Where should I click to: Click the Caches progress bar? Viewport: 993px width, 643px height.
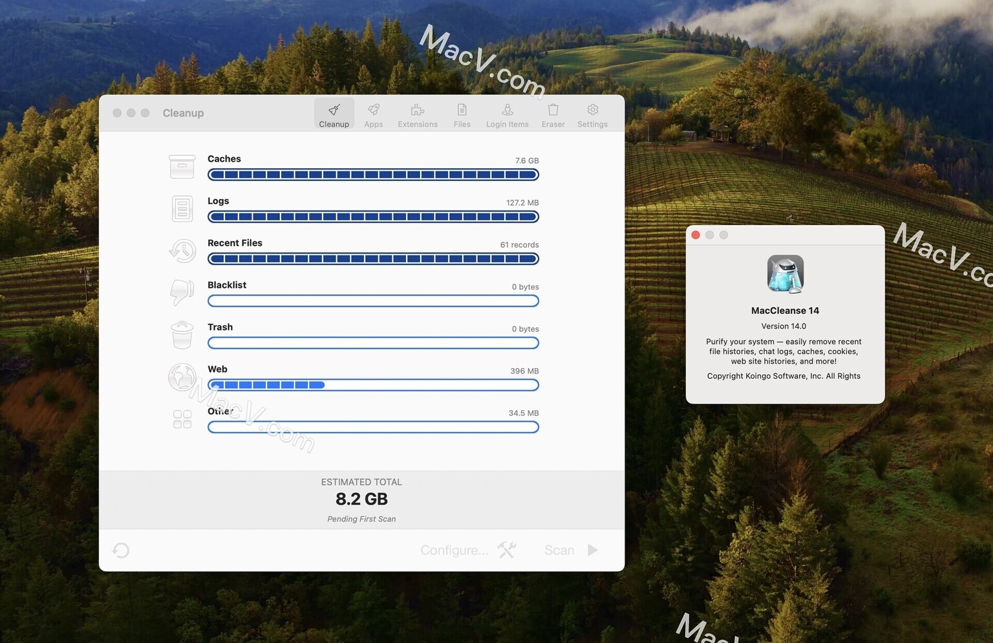373,175
